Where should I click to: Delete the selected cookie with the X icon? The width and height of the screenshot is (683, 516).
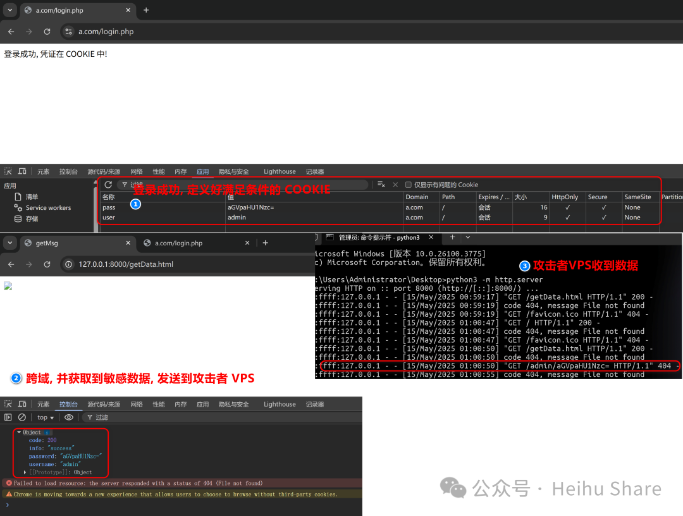point(395,185)
